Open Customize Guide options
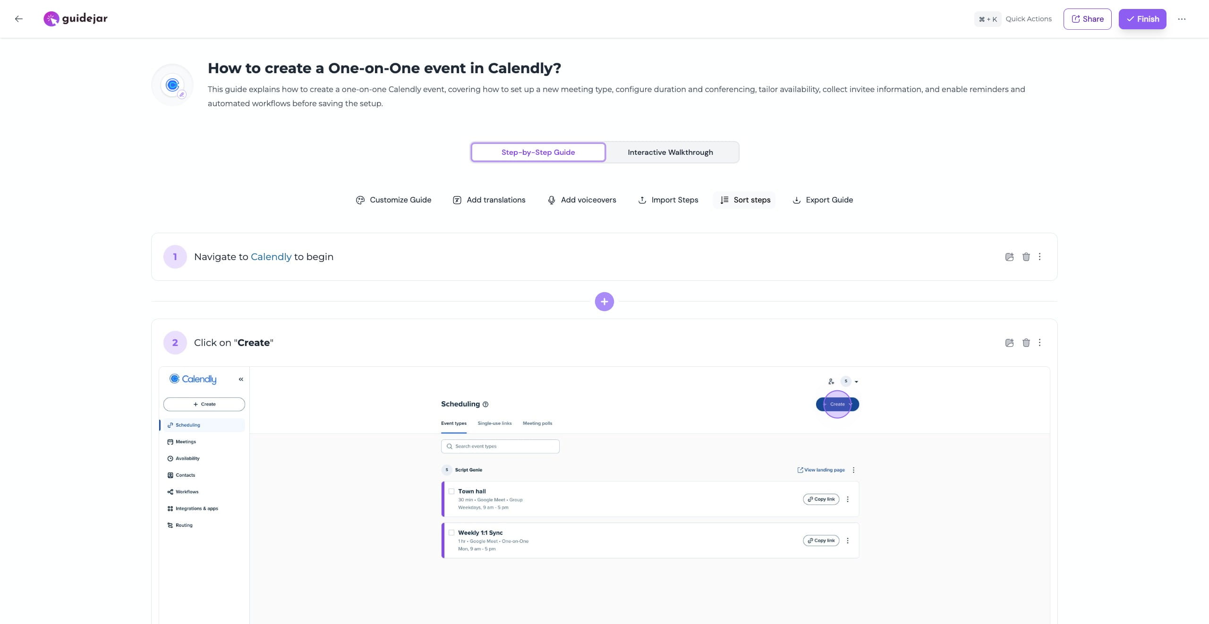 click(393, 200)
